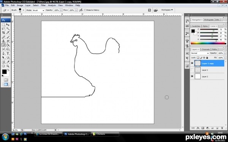Open the Paragraph panel icon in dock

tap(187, 58)
